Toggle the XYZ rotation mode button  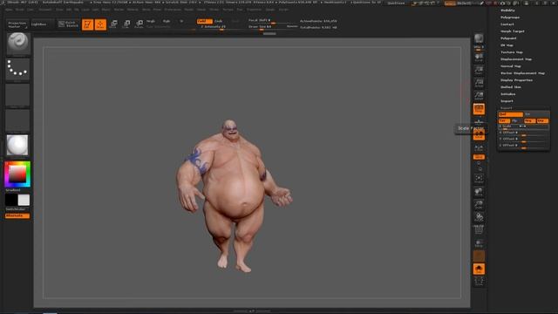coord(479,157)
